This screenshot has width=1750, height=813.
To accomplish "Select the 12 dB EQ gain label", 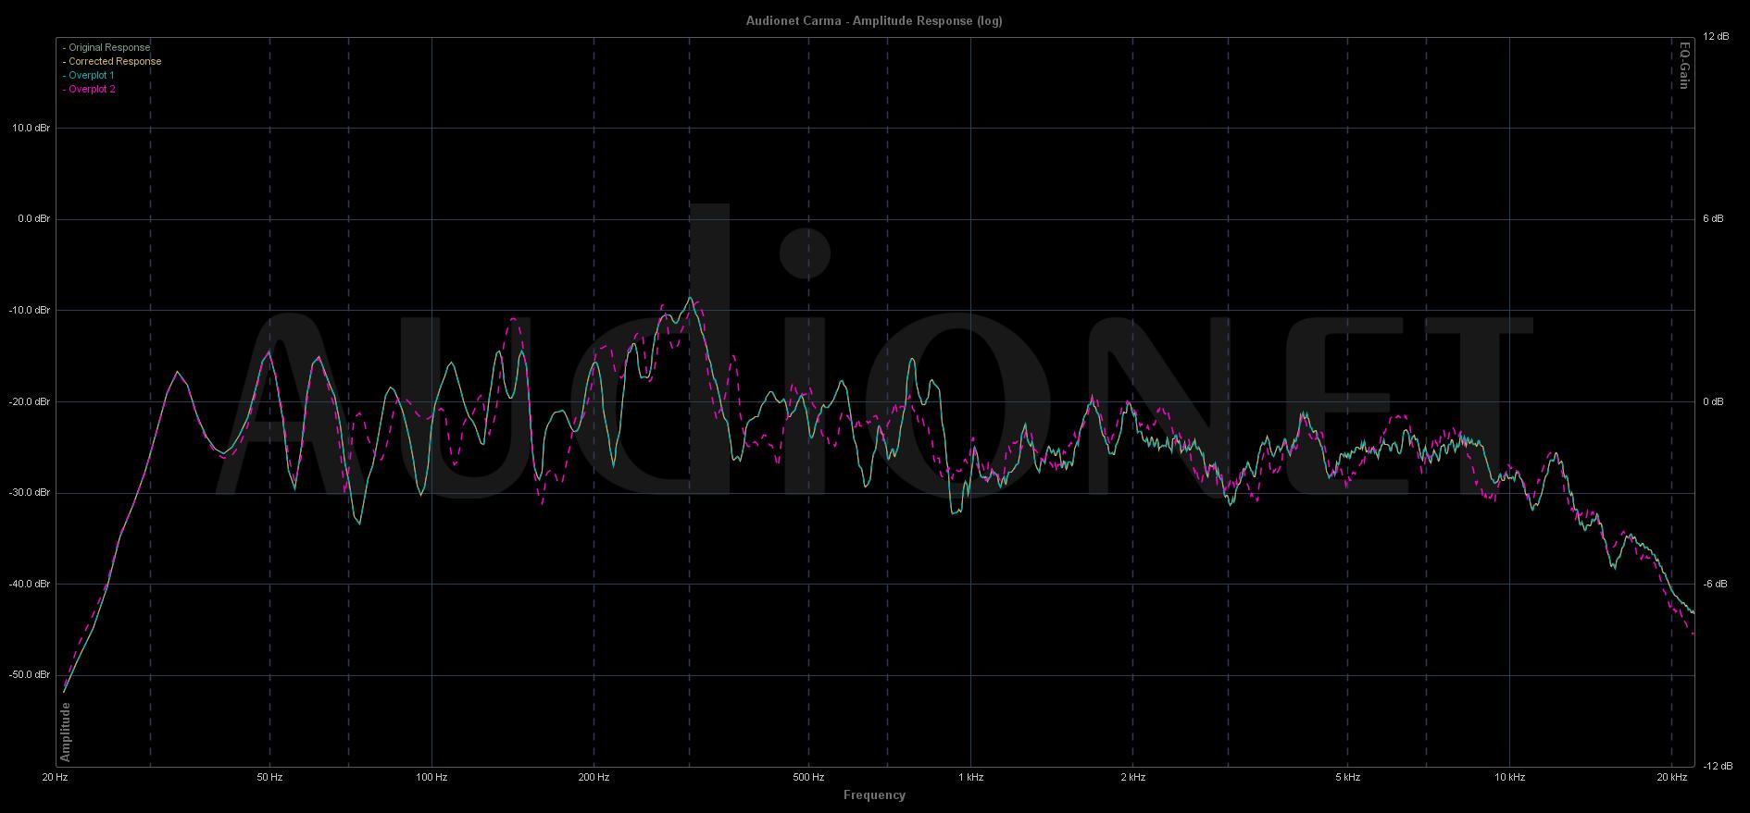I will [1716, 37].
